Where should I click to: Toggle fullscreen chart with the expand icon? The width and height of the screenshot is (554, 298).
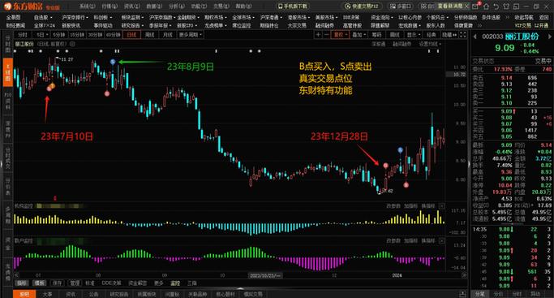point(463,34)
